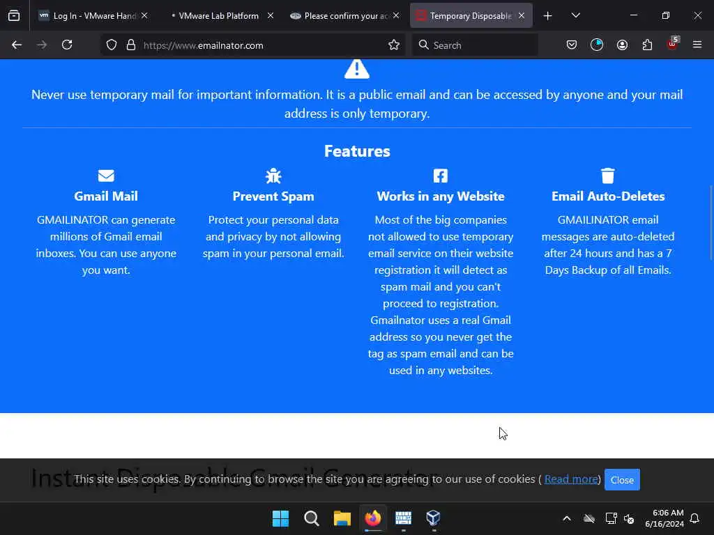This screenshot has width=714, height=535.
Task: Close the Temporary Disposable tab
Action: [x=522, y=15]
